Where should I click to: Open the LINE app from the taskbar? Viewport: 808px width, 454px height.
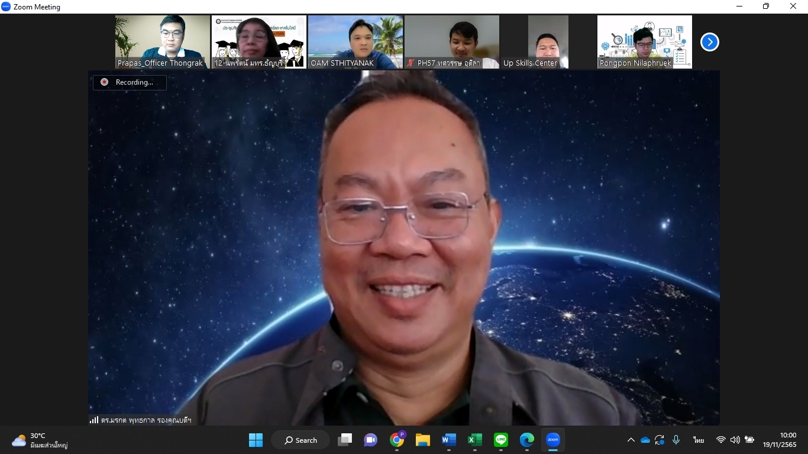click(501, 440)
